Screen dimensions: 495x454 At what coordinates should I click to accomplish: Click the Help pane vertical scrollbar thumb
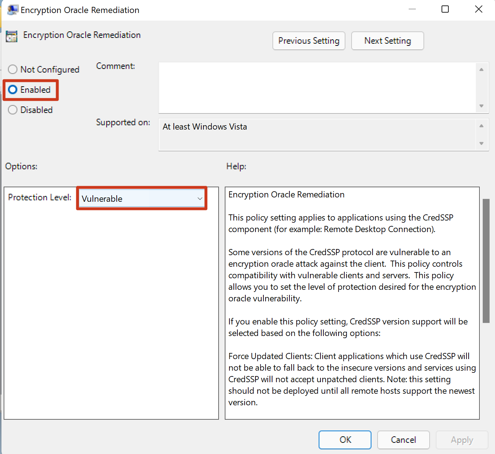click(x=486, y=261)
